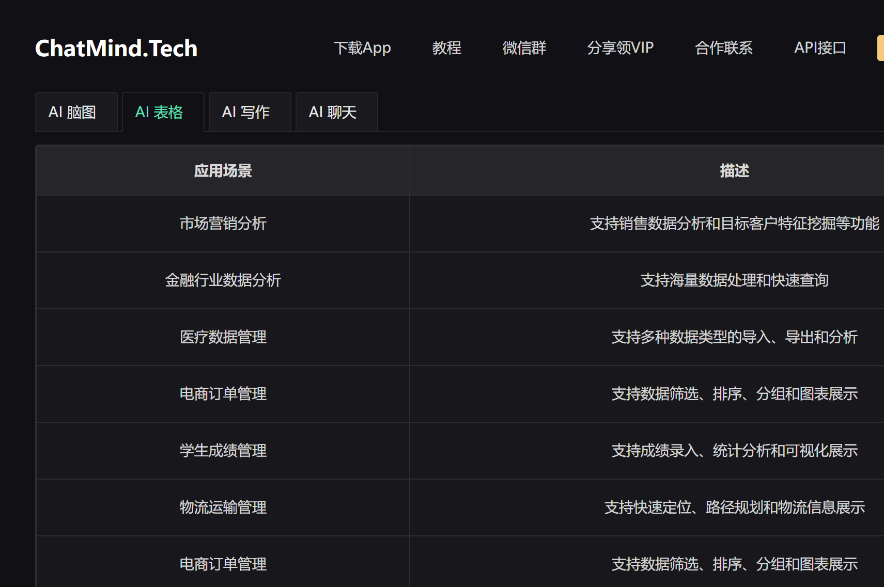
Task: Switch to the AI 聊天 tab
Action: point(337,112)
